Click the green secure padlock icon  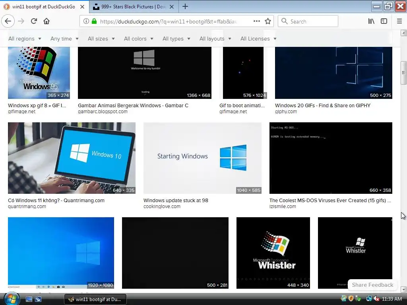pyautogui.click(x=94, y=21)
